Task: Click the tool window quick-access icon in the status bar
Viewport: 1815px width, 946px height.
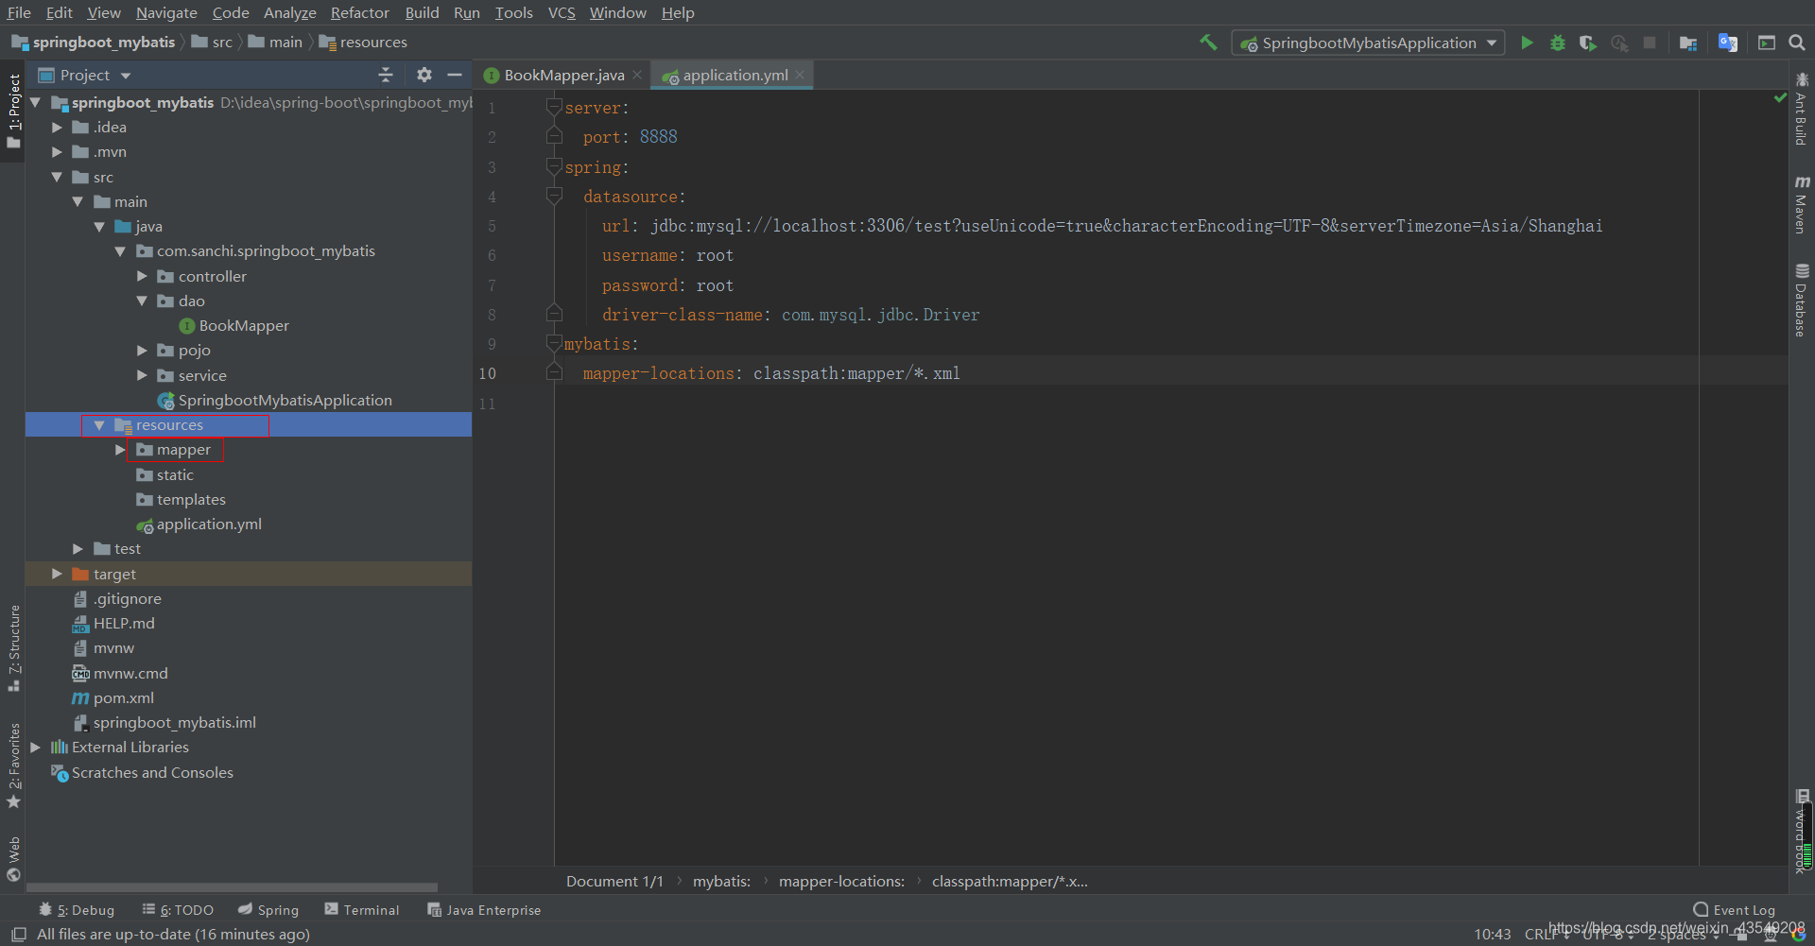Action: (x=18, y=934)
